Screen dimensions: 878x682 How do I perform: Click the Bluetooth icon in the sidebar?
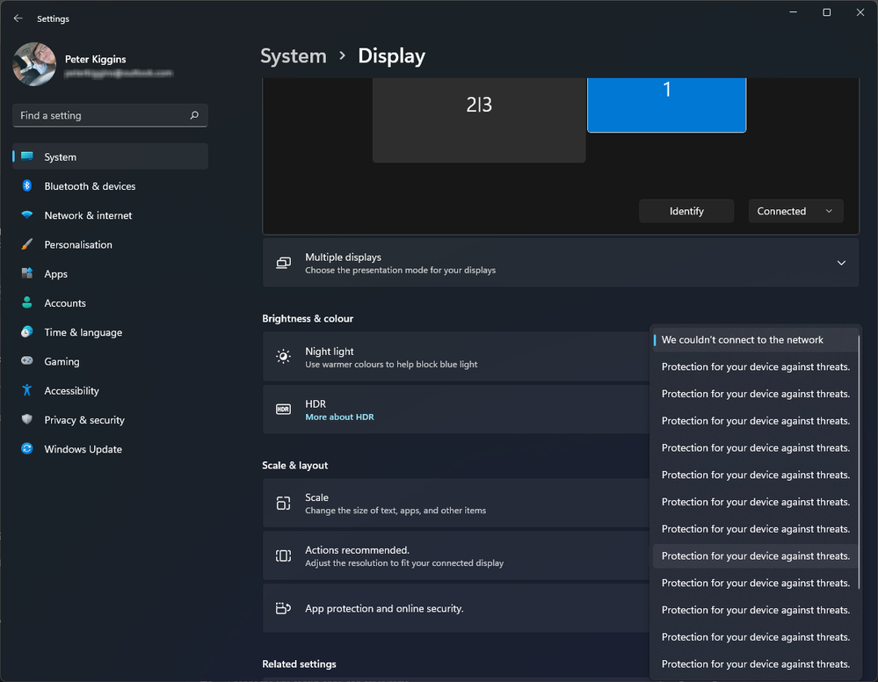click(x=27, y=186)
